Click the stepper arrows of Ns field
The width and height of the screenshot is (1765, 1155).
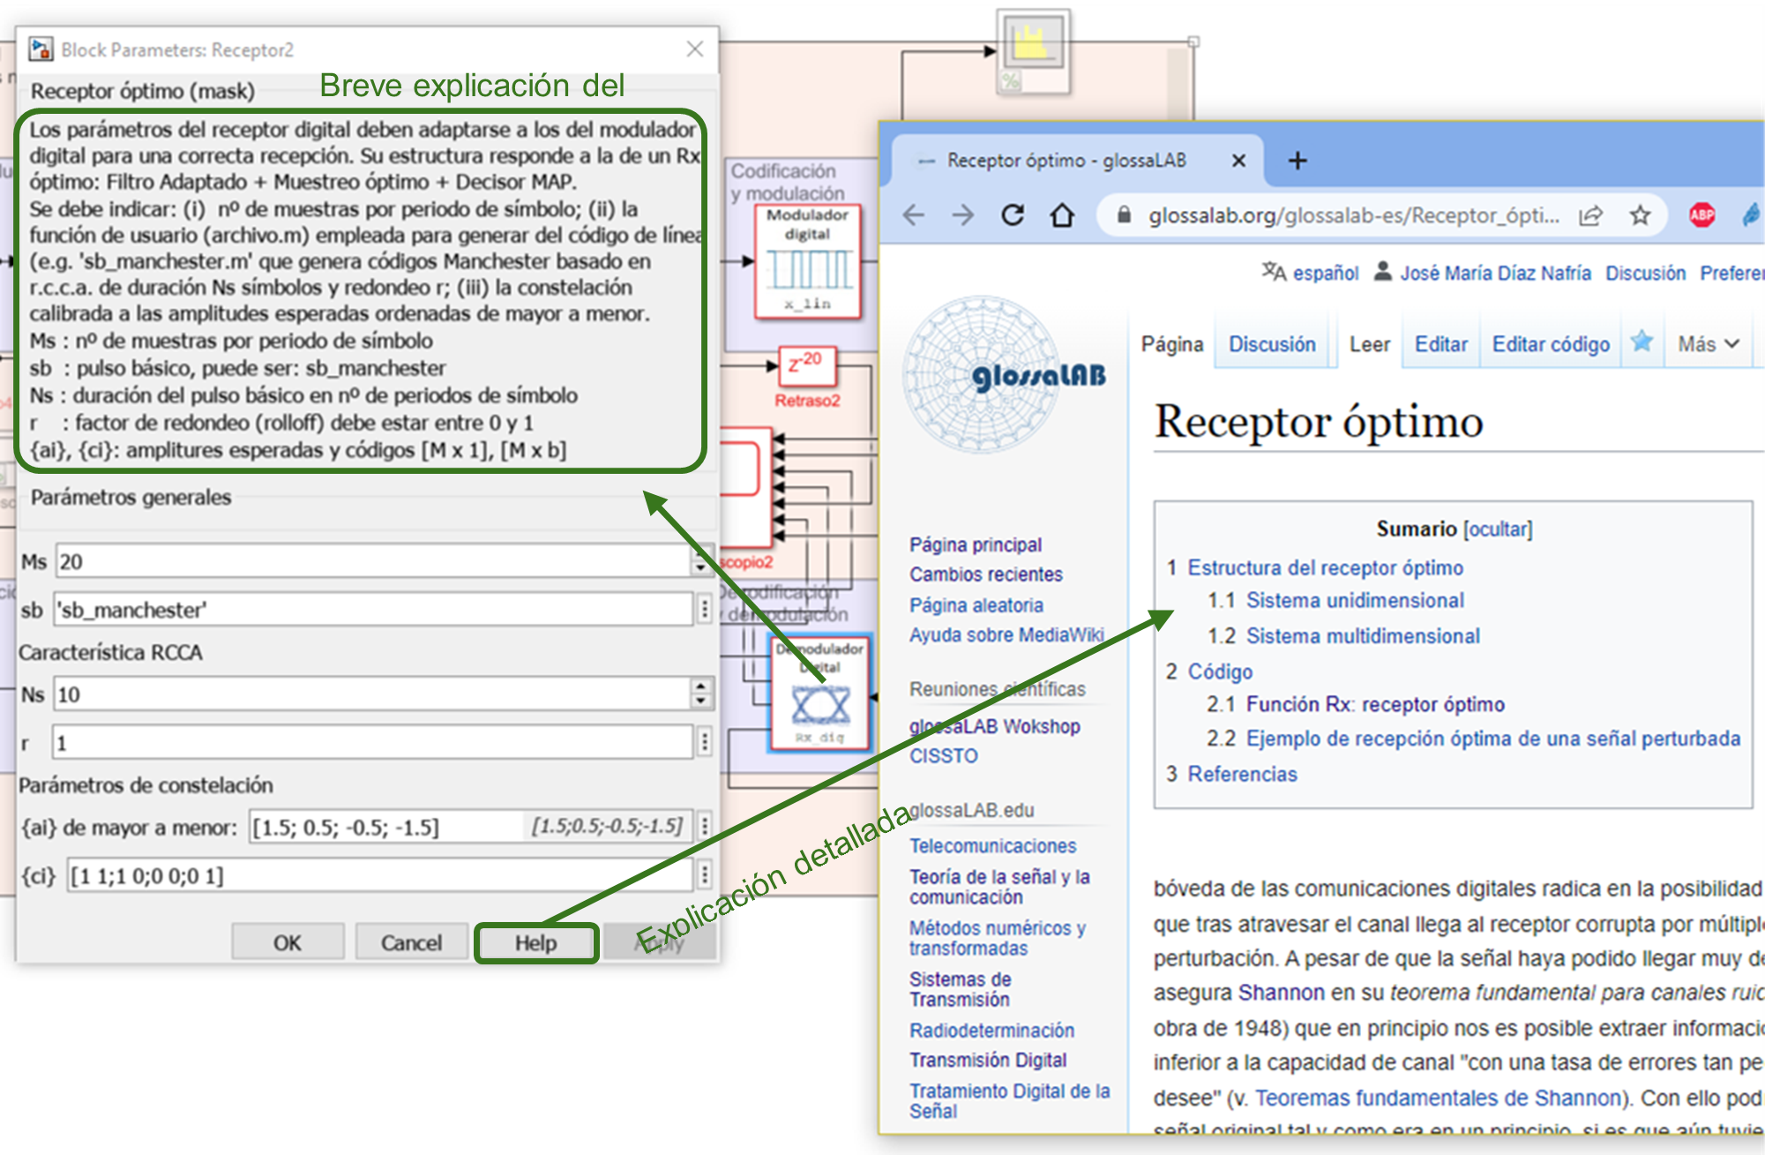701,694
